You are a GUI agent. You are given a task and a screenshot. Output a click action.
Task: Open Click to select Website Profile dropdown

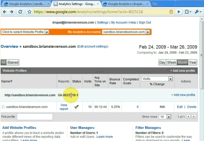pyautogui.click(x=25, y=32)
